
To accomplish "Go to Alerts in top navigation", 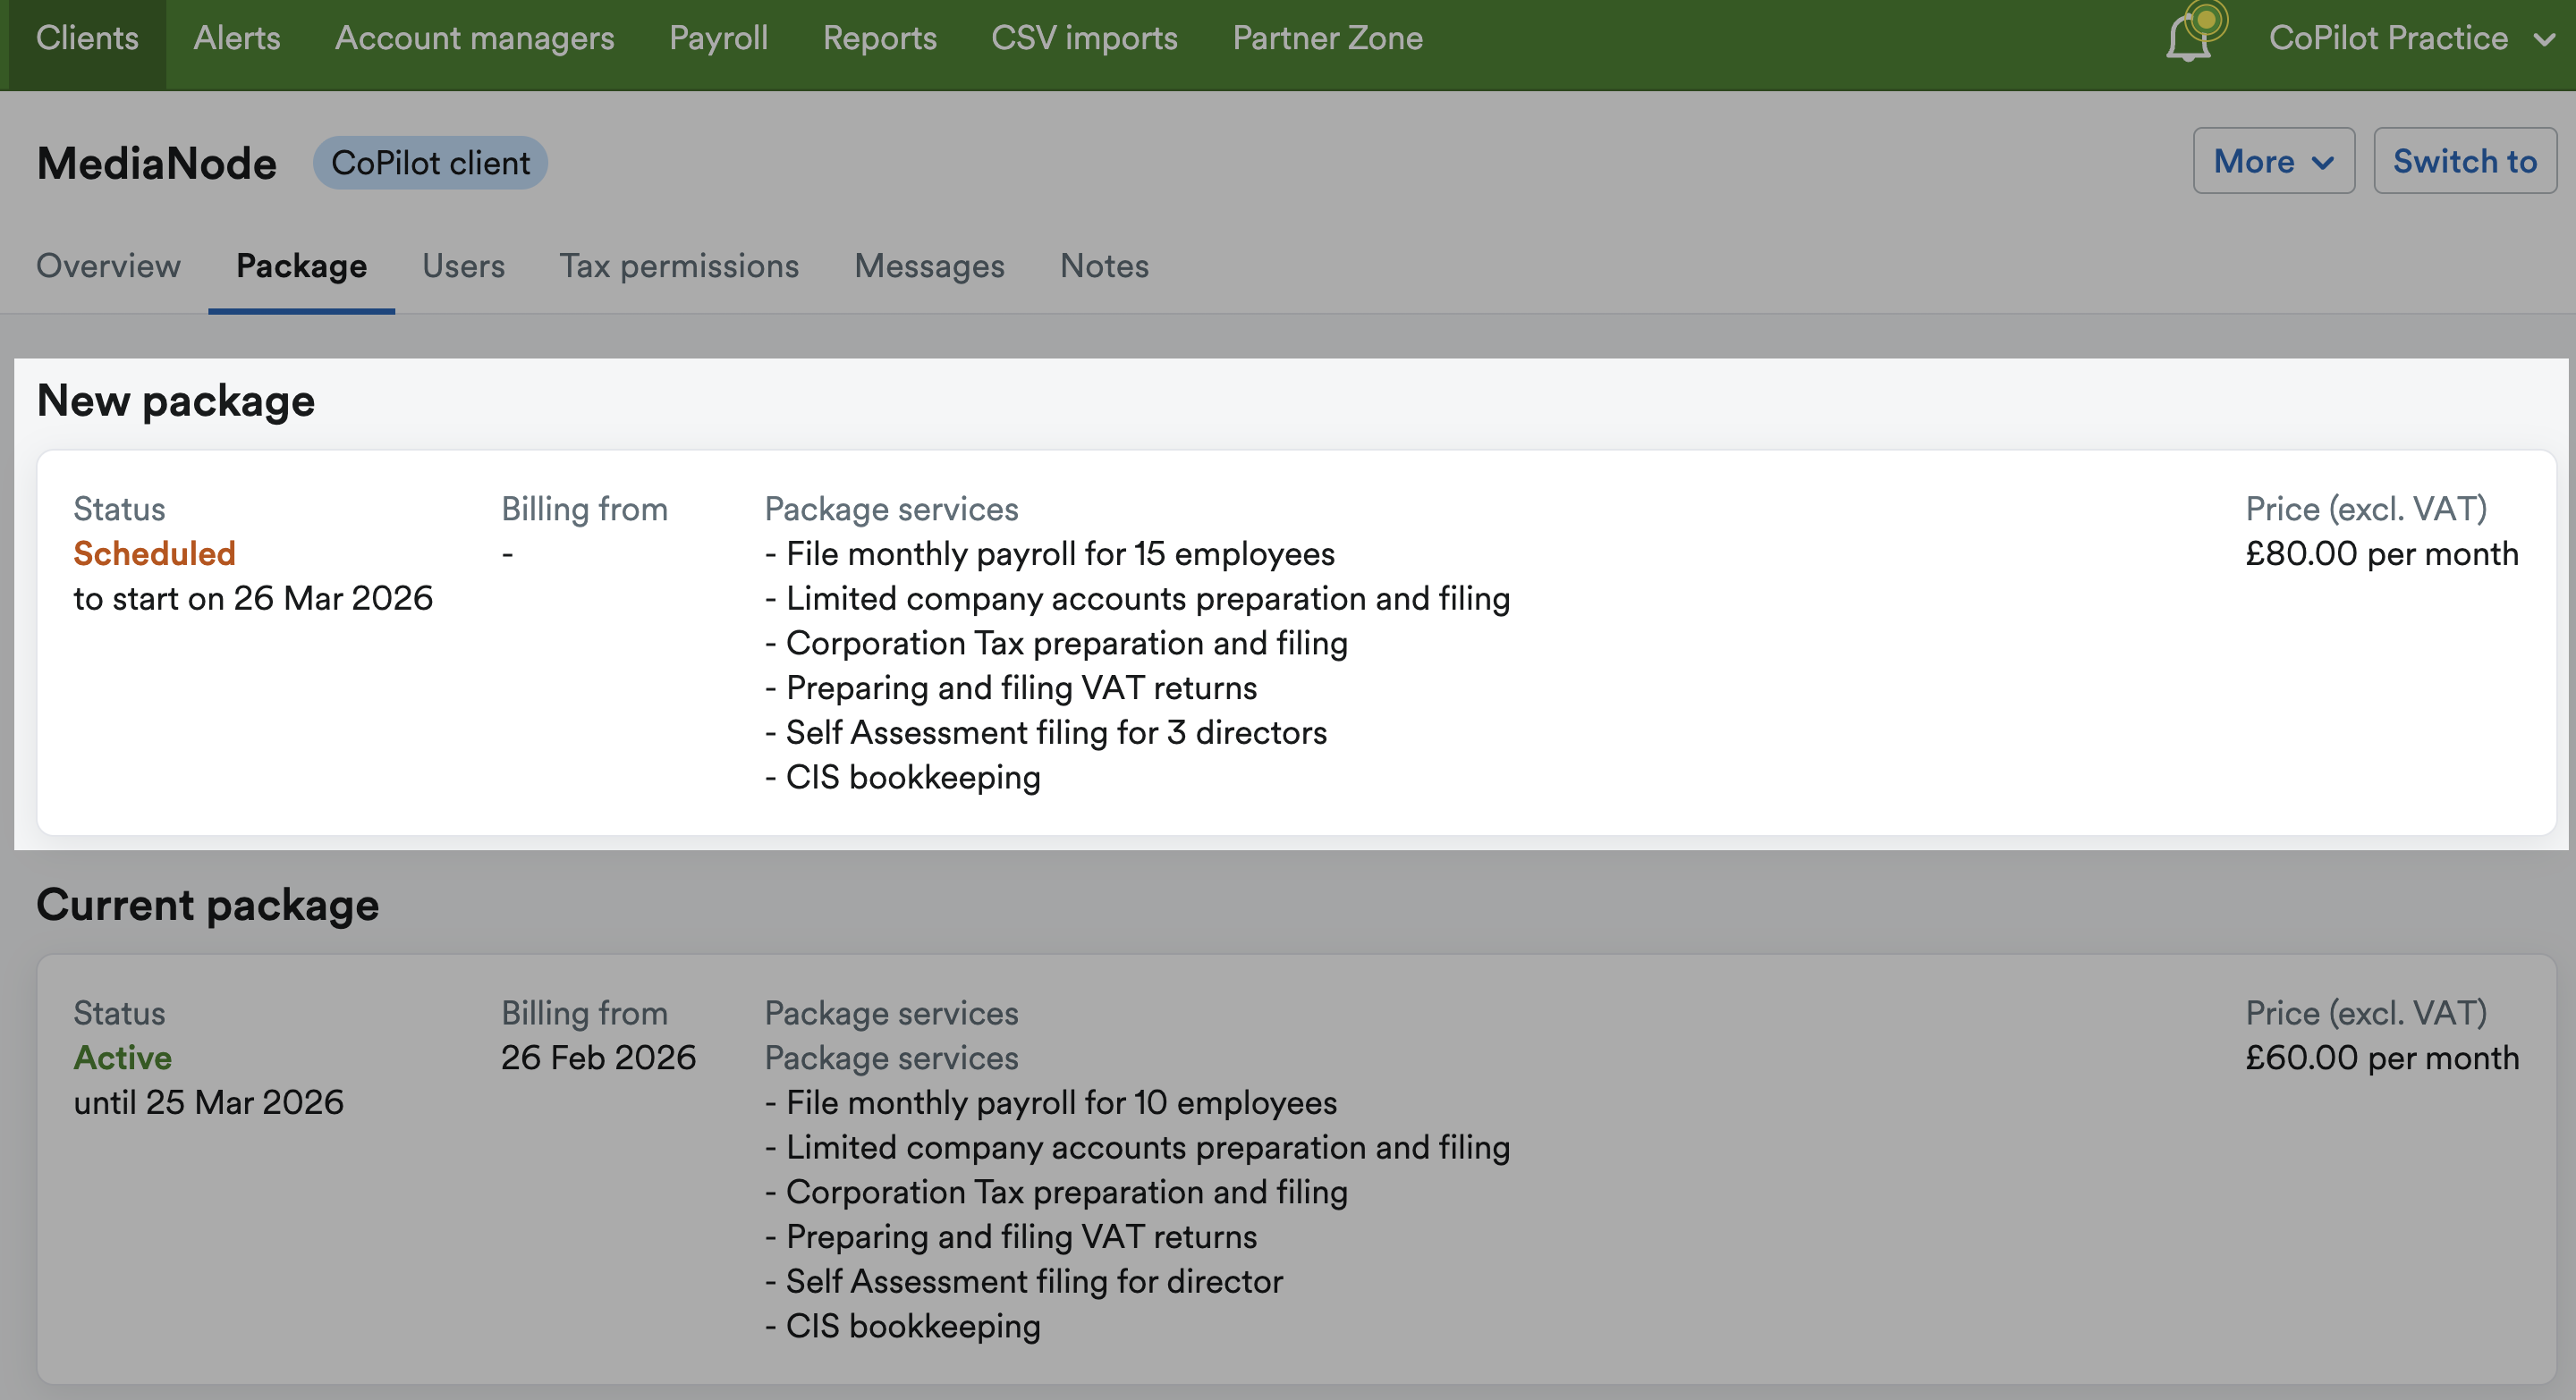I will [237, 38].
